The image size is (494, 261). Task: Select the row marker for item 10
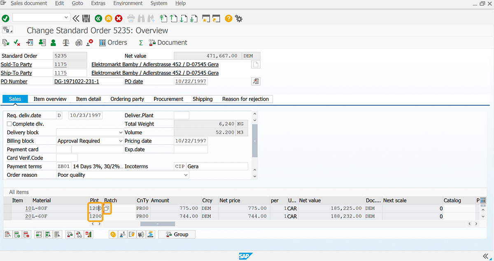7,208
